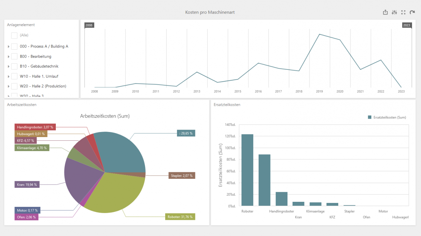The width and height of the screenshot is (421, 236).
Task: Expand the W30 - Halle 3 node
Action: point(8,95)
